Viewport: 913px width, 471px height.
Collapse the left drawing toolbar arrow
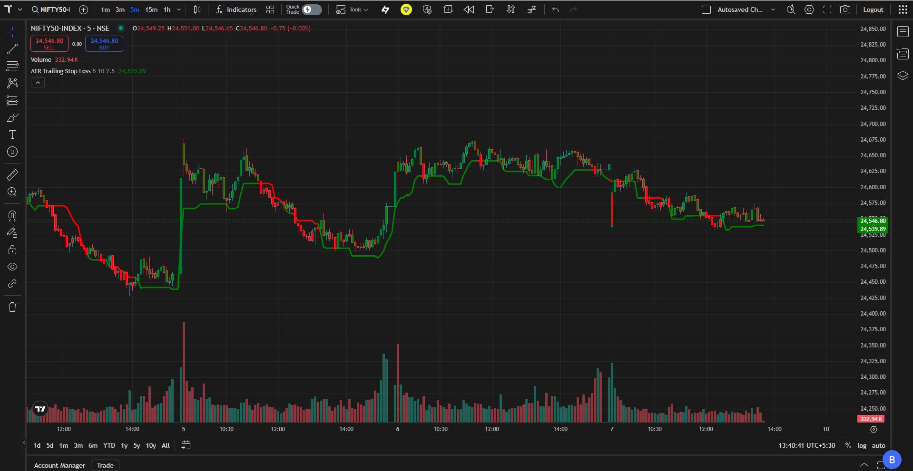(x=24, y=443)
